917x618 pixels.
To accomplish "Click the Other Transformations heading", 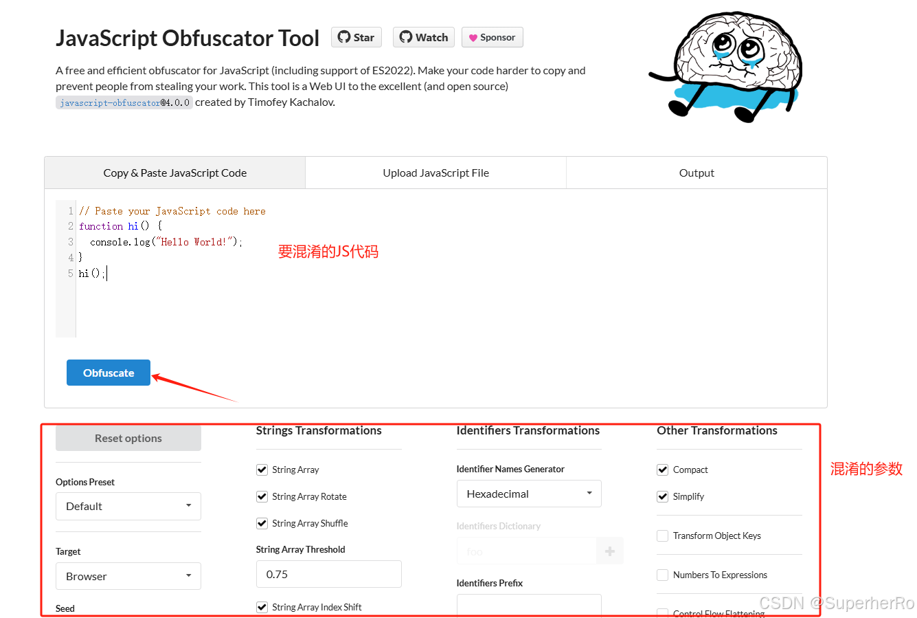I will tap(717, 430).
